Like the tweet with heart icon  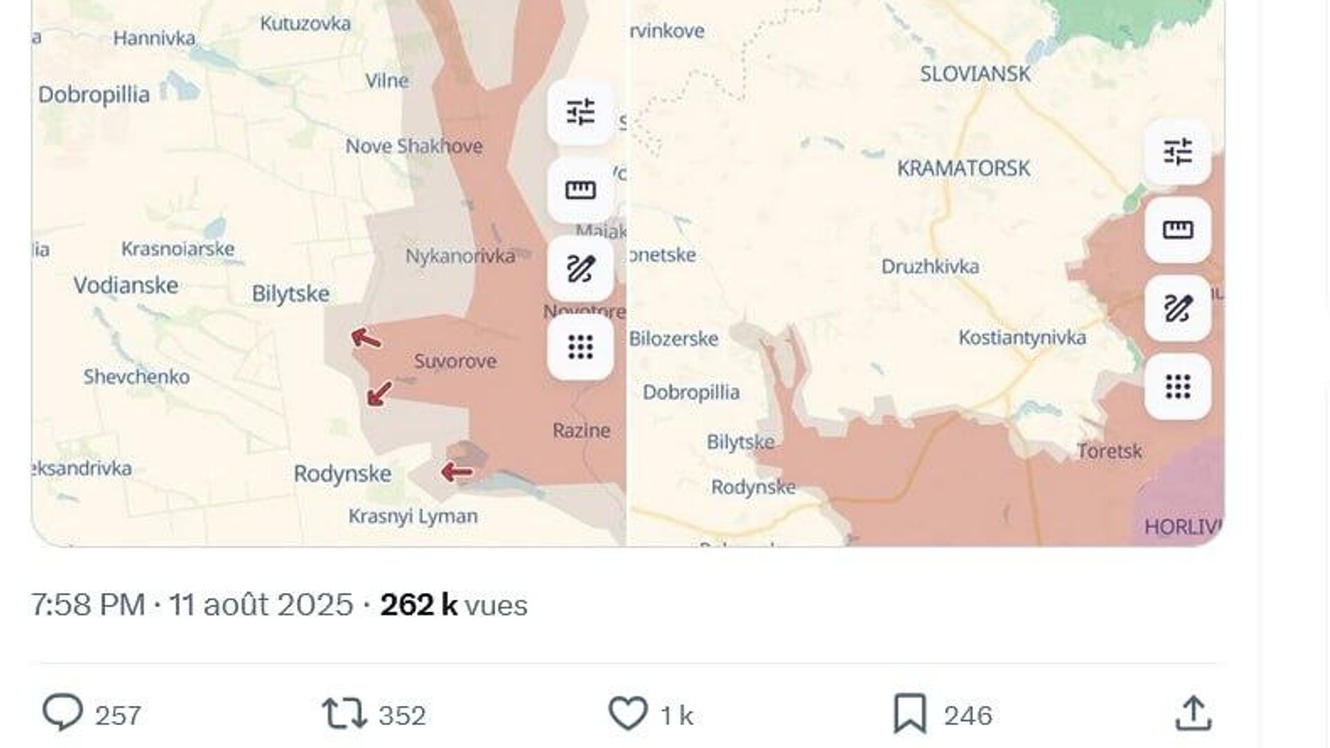628,713
